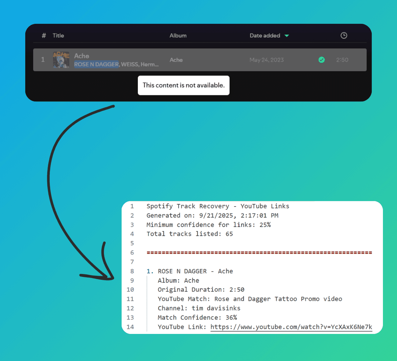Click the 2:50 track duration
The height and width of the screenshot is (361, 397).
(342, 60)
